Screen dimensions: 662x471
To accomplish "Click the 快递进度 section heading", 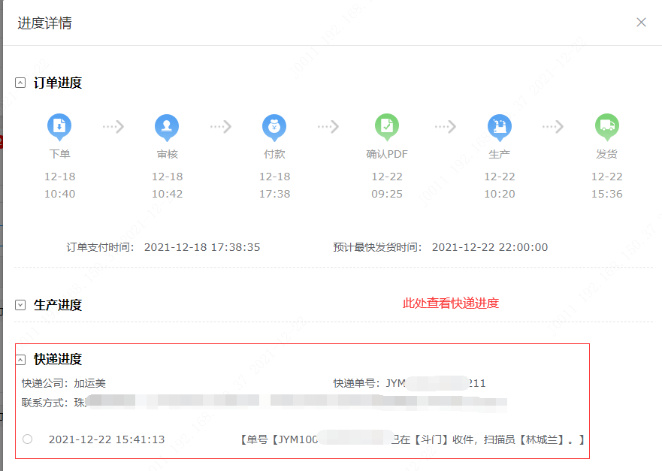I will [x=58, y=360].
